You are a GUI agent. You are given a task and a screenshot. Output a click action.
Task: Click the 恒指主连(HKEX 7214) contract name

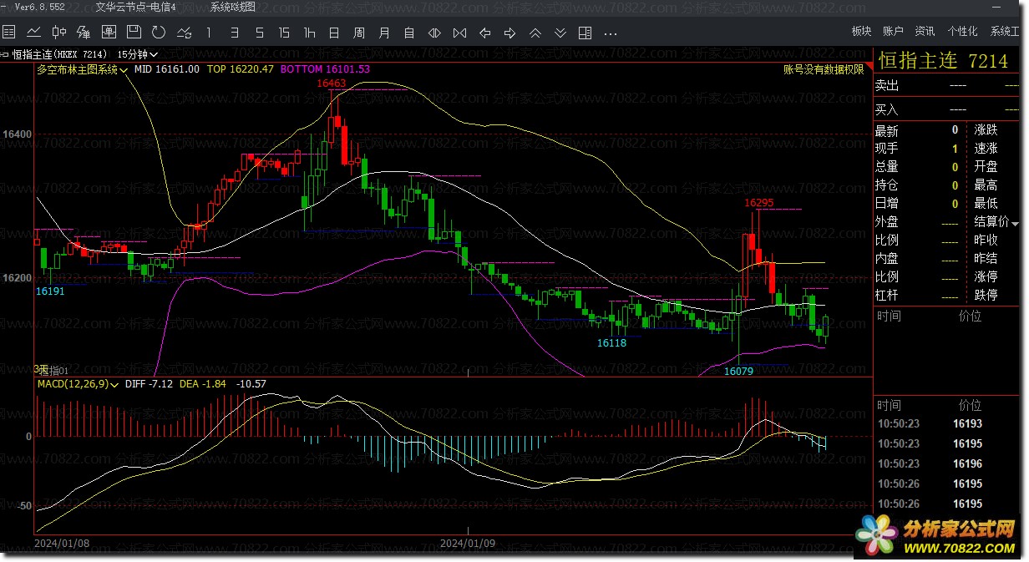59,54
